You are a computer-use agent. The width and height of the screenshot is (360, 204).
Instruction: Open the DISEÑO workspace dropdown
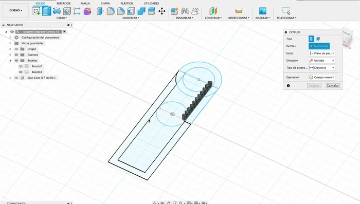[x=16, y=10]
